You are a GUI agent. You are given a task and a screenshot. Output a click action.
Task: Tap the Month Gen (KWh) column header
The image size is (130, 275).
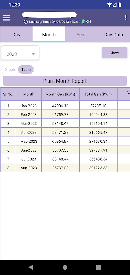click(60, 94)
